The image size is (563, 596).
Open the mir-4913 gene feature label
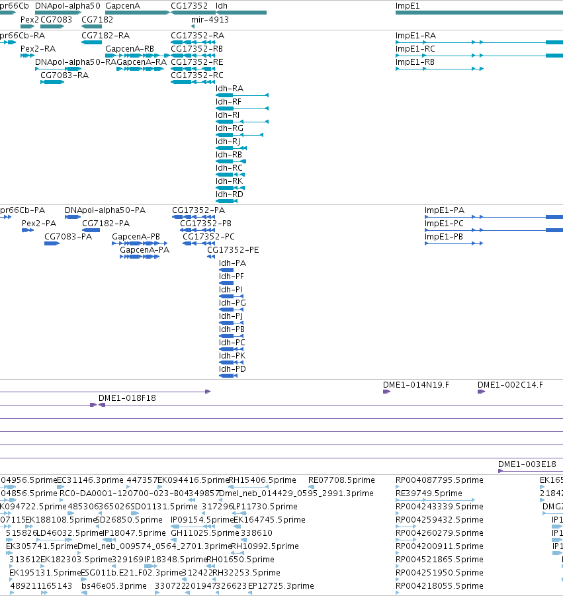click(210, 20)
